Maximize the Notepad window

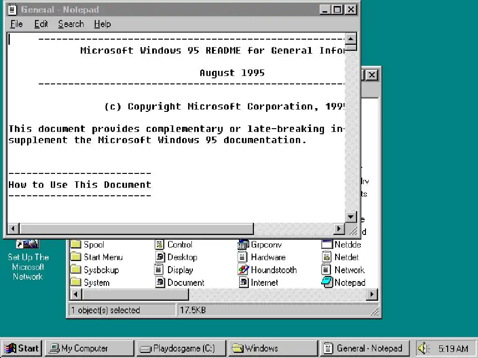[337, 10]
